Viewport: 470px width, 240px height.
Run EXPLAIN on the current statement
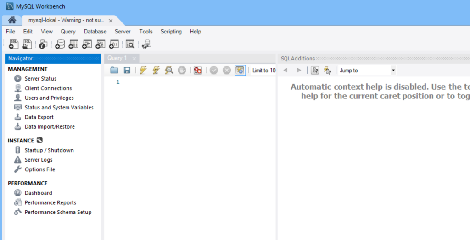click(169, 71)
